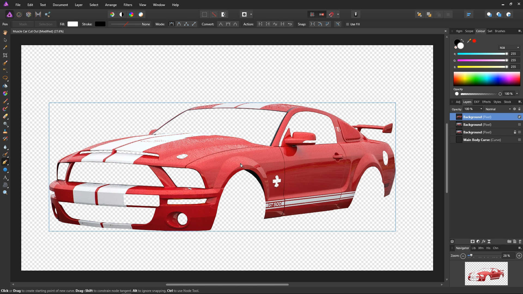Select the Text tool in sidebar
Viewport: 523px width, 294px height.
point(5,177)
